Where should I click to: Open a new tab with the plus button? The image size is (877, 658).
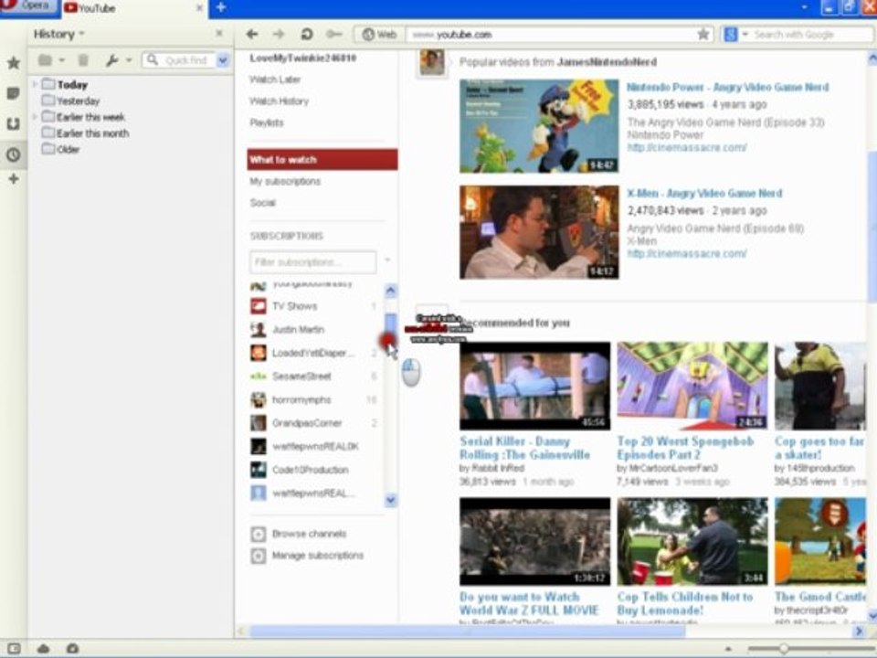[221, 8]
